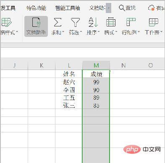Select the cell containing 张三
Viewport: 165px width, 163px height.
pos(69,105)
